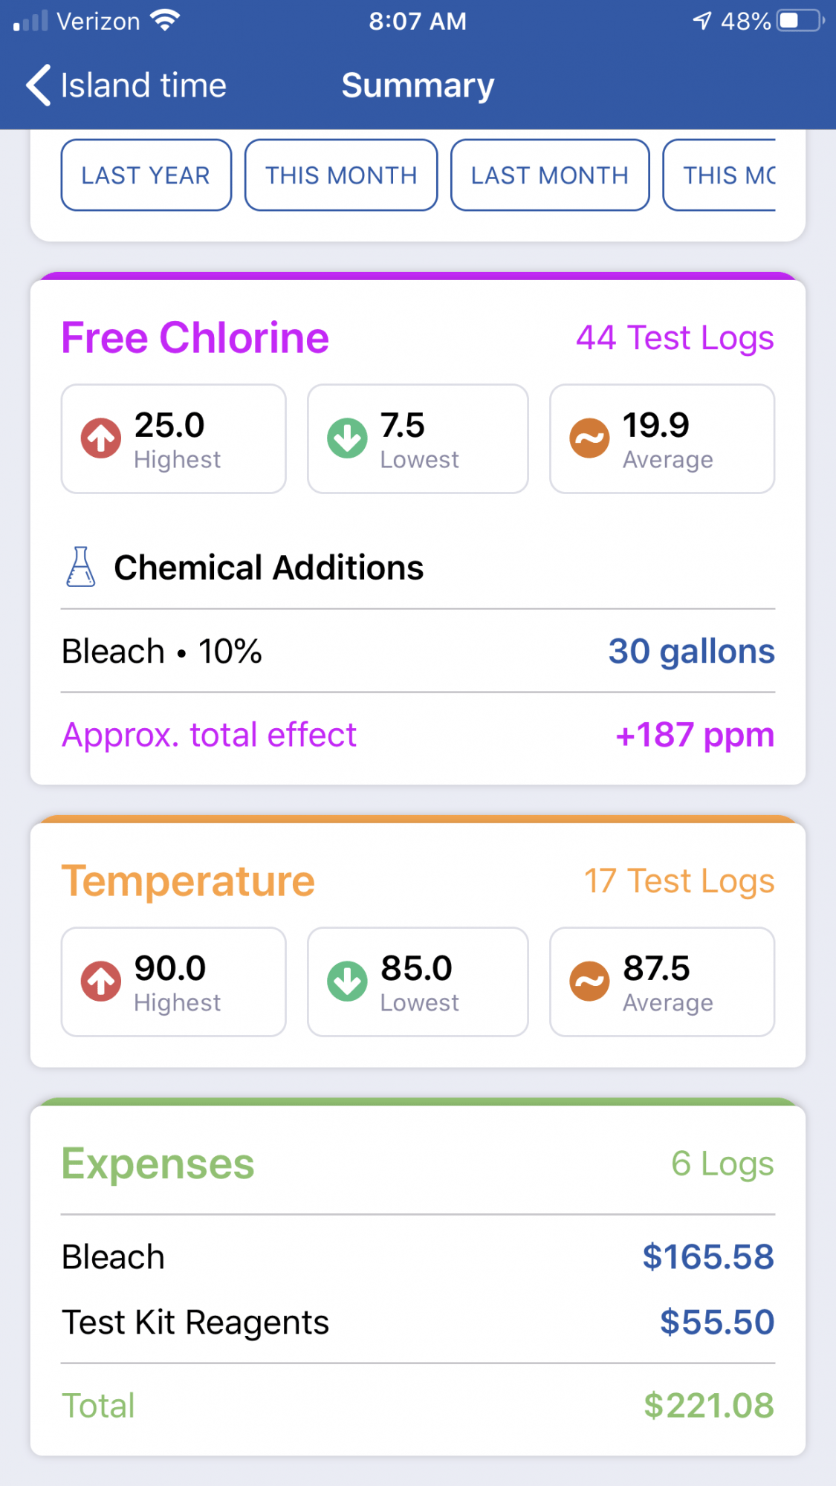Go back to Island time
The height and width of the screenshot is (1486, 836).
[x=126, y=85]
